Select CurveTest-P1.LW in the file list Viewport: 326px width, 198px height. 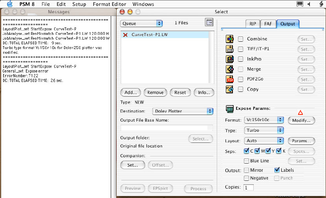(x=165, y=35)
